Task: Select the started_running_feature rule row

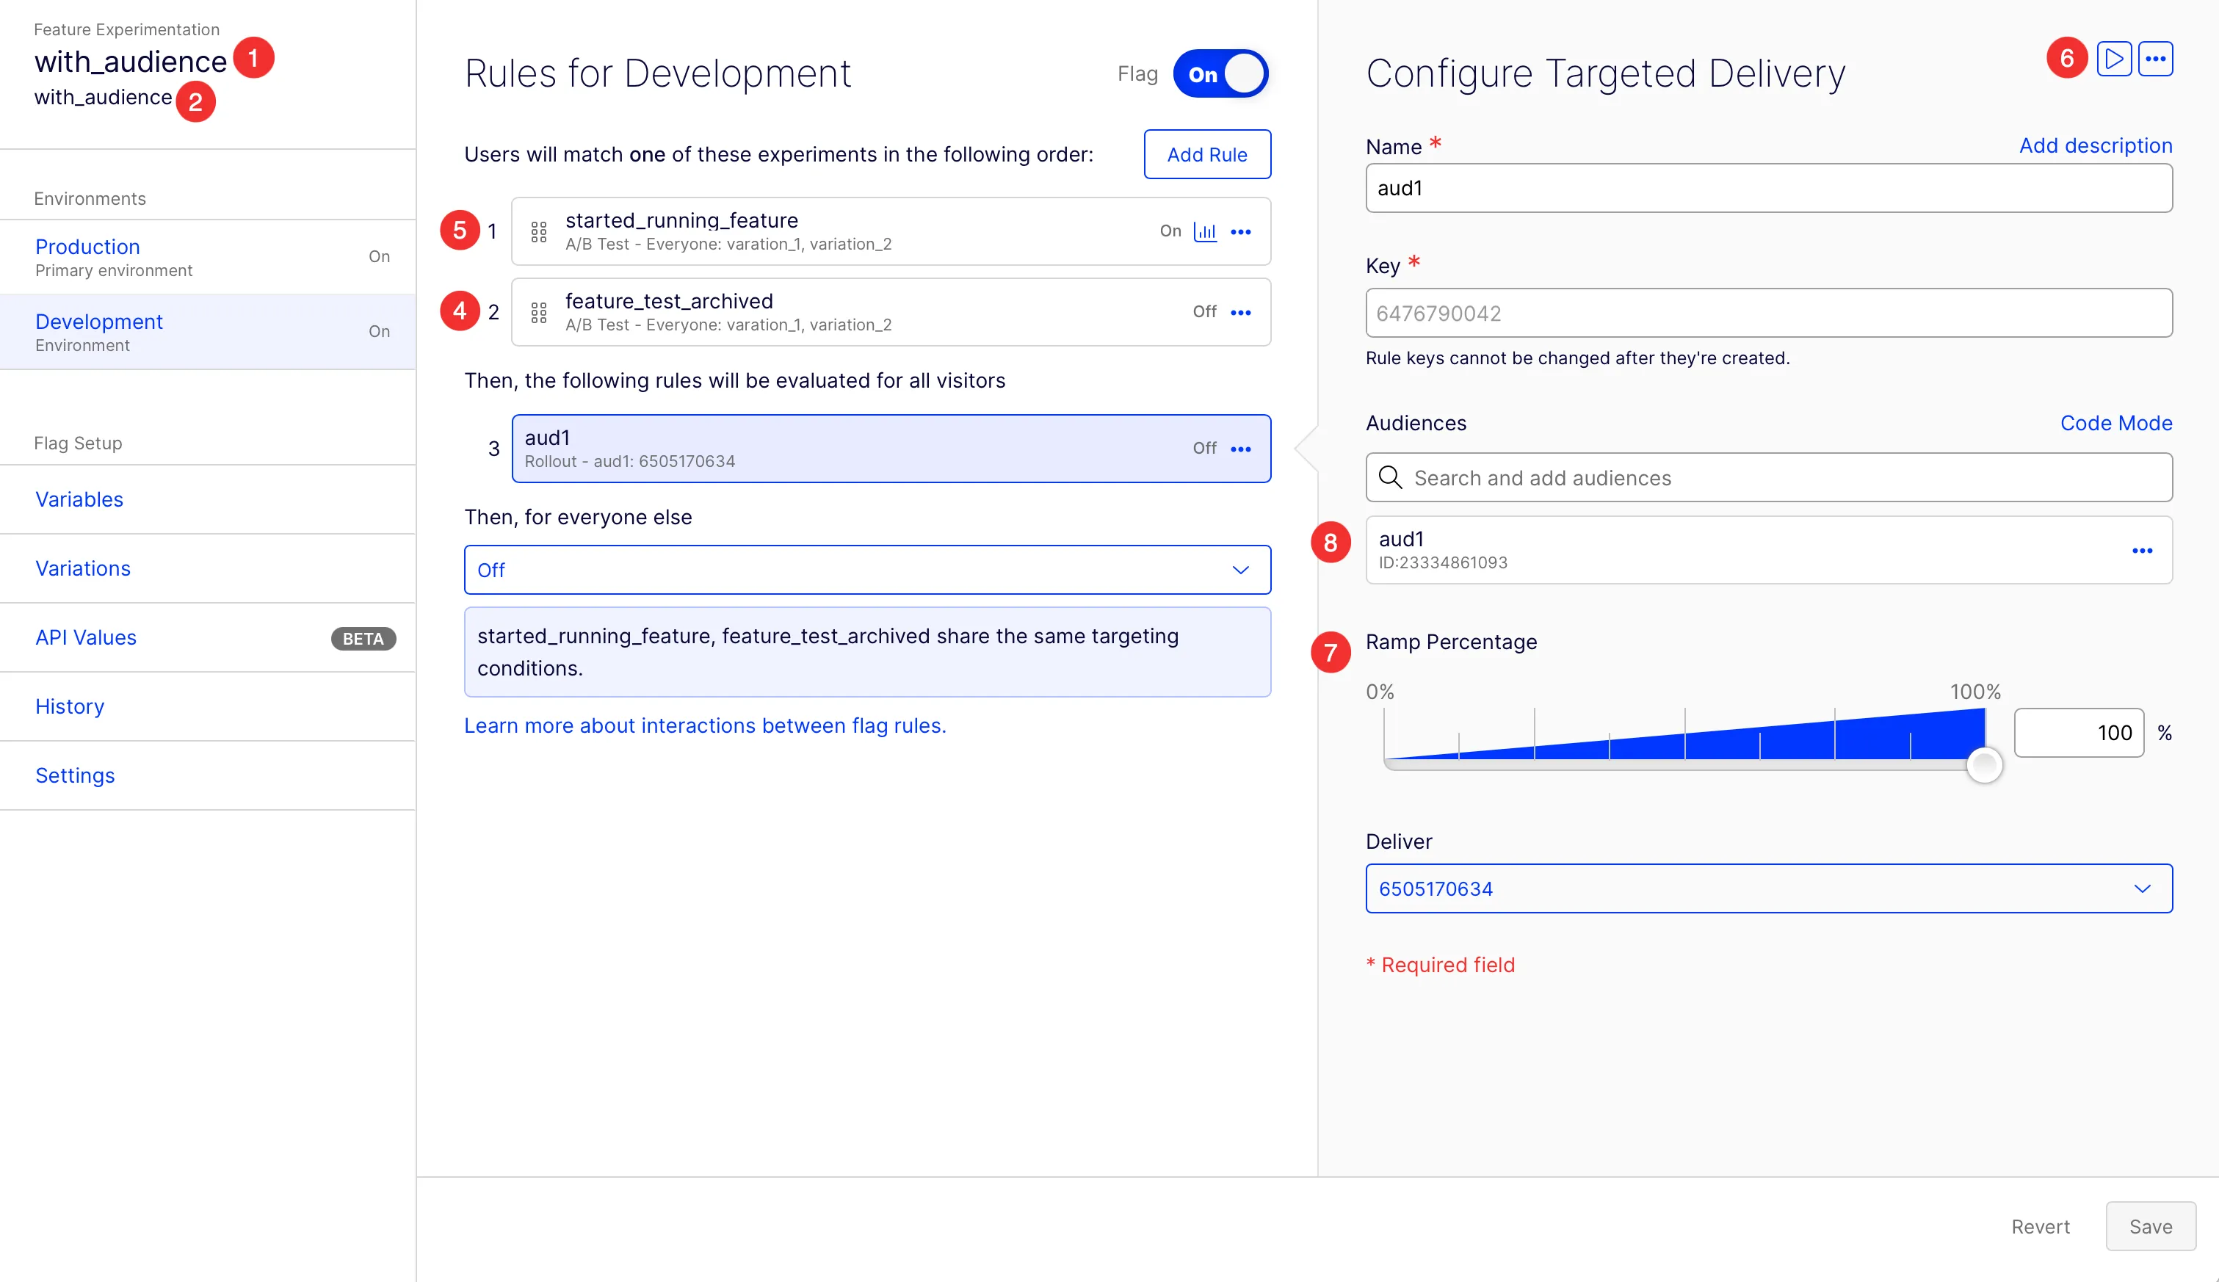Action: pyautogui.click(x=890, y=231)
